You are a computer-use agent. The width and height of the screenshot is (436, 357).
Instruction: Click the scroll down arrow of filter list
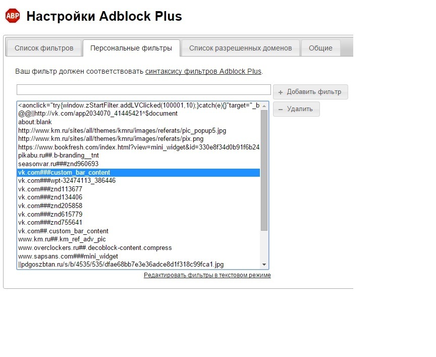click(x=264, y=265)
